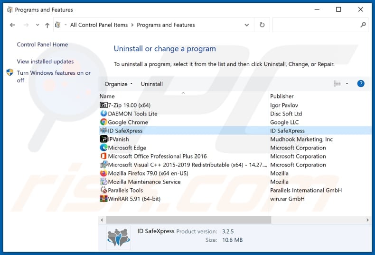Go back with the back arrow
Image resolution: width=375 pixels, height=255 pixels.
[12, 25]
